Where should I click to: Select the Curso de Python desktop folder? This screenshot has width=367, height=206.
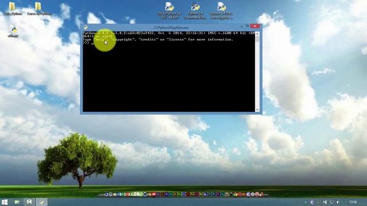[38, 9]
